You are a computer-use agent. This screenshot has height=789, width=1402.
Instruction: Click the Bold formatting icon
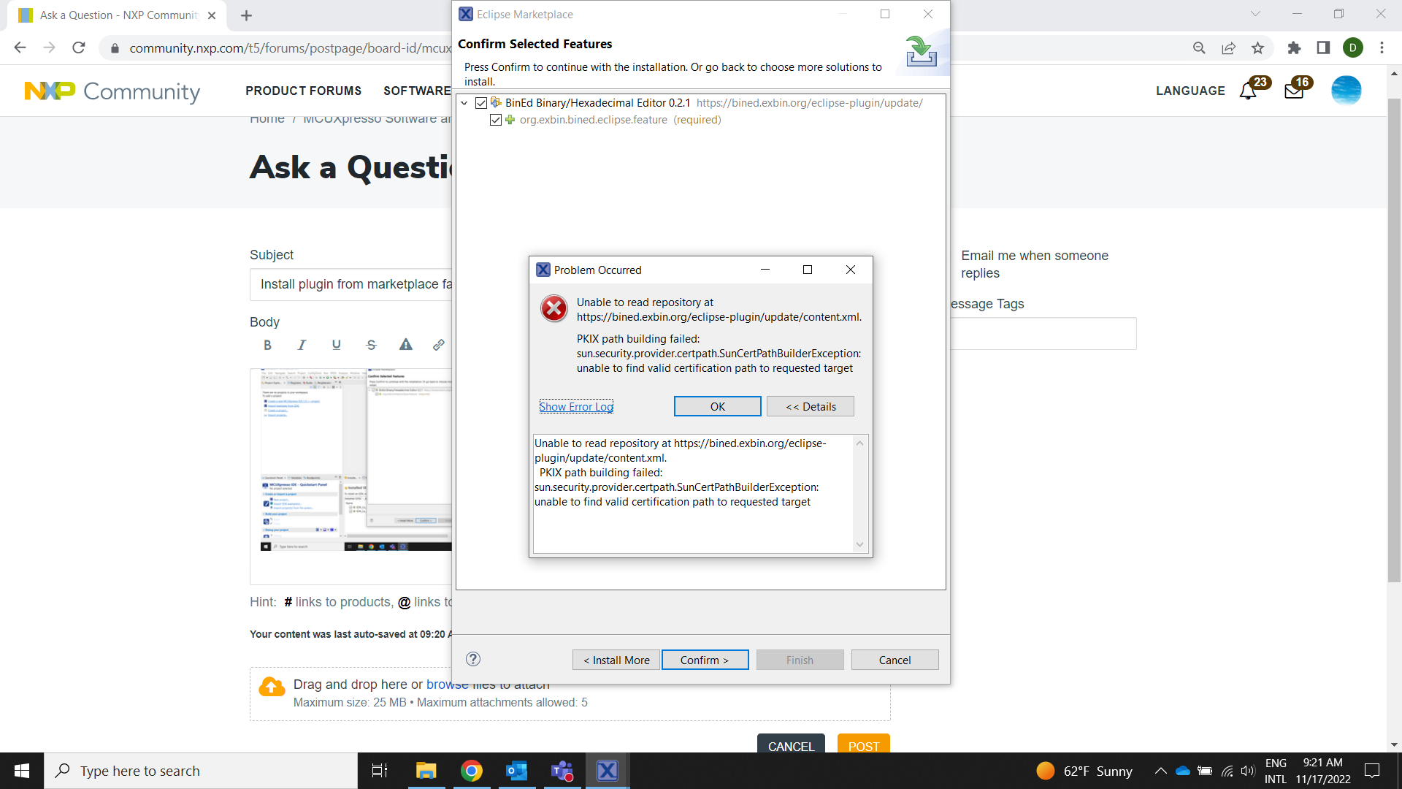coord(267,345)
